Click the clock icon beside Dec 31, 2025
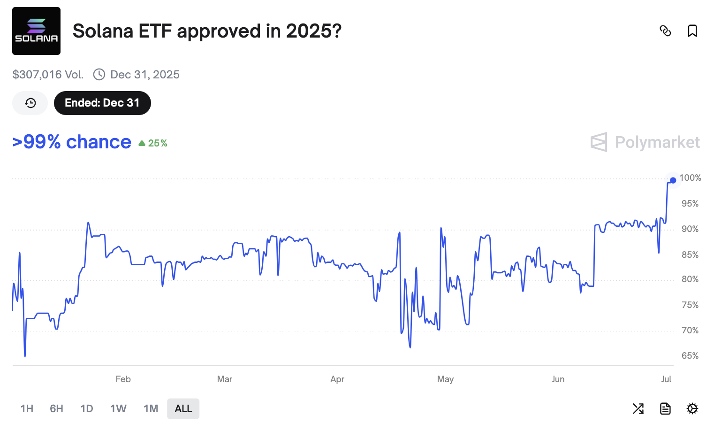This screenshot has width=714, height=431. click(x=99, y=74)
